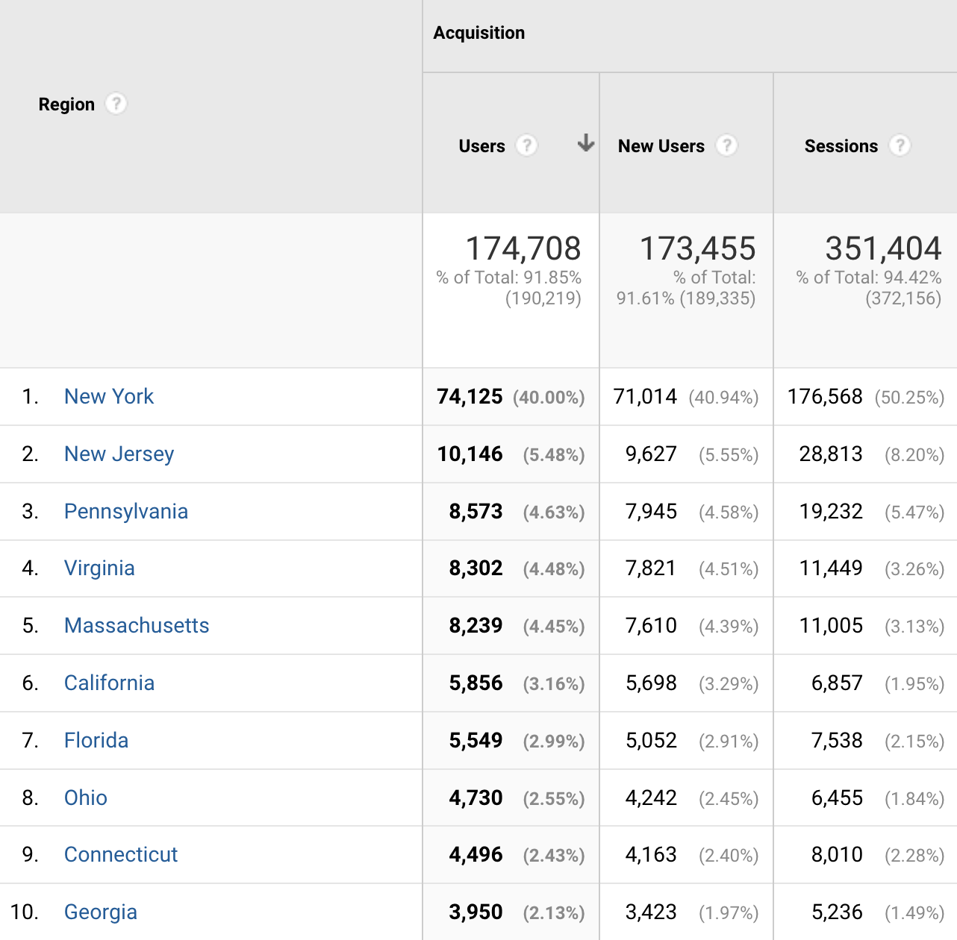Open the Massachusetts region drill-down

(136, 625)
